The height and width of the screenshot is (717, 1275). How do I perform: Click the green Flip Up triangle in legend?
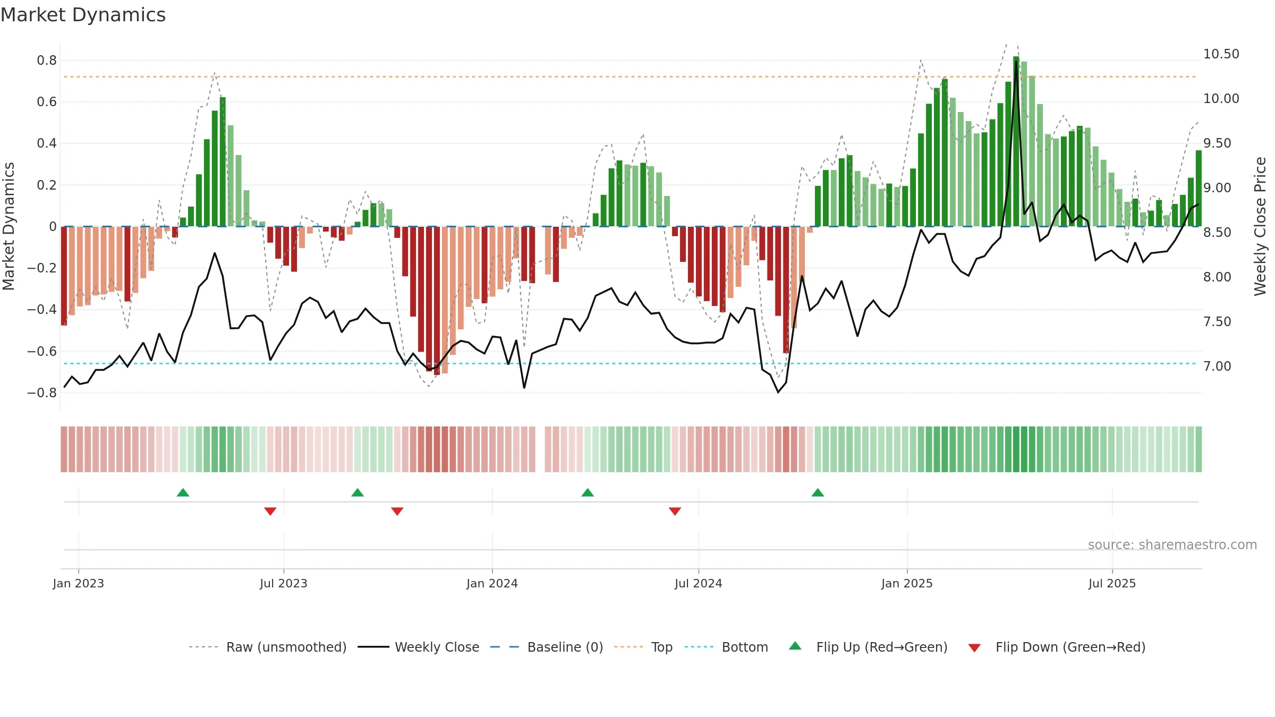795,646
